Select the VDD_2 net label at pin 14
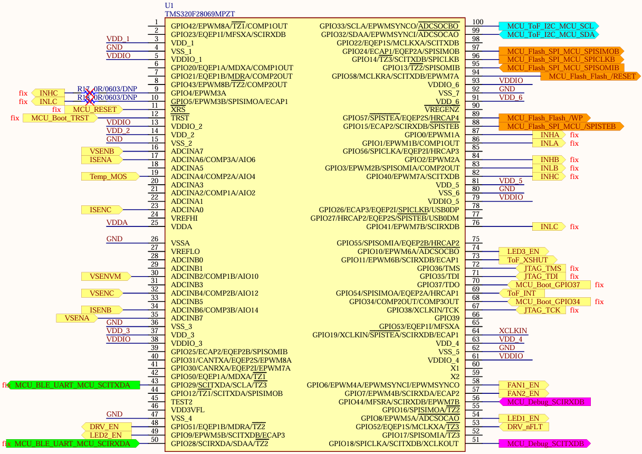 pyautogui.click(x=118, y=130)
